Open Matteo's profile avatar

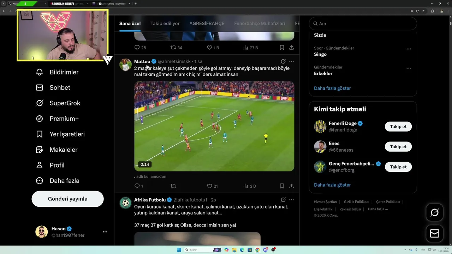(125, 65)
